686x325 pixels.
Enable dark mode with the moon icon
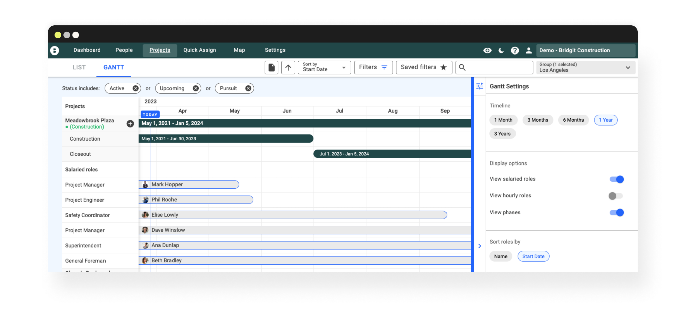pos(501,50)
